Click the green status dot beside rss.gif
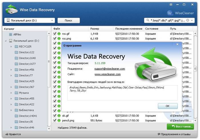200x140 pixels. (59, 34)
